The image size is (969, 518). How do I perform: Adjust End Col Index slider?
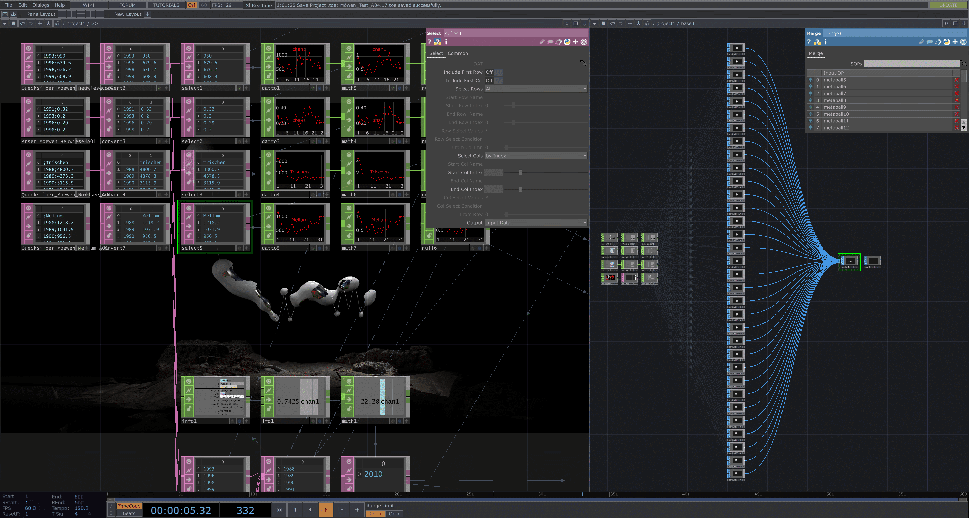click(546, 189)
